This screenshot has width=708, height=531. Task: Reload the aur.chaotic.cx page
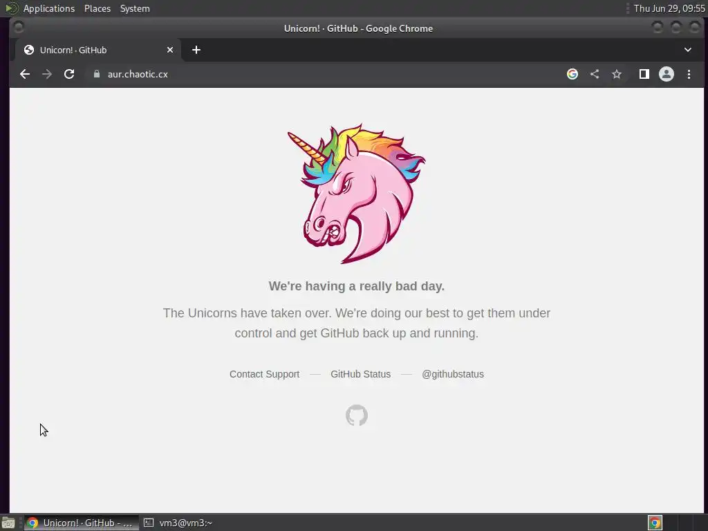point(69,74)
